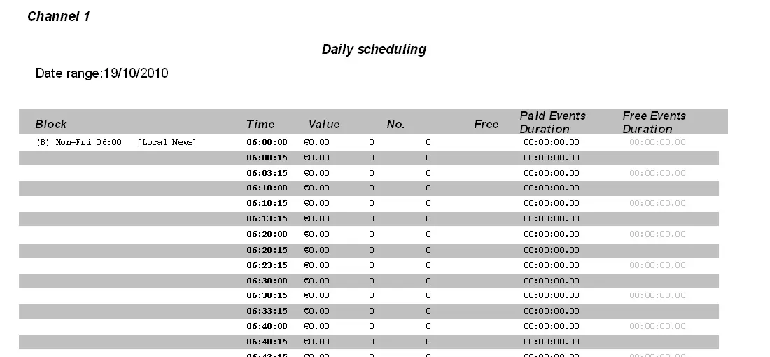The height and width of the screenshot is (357, 770).
Task: Click the 06:40:15 time entry
Action: [x=267, y=342]
